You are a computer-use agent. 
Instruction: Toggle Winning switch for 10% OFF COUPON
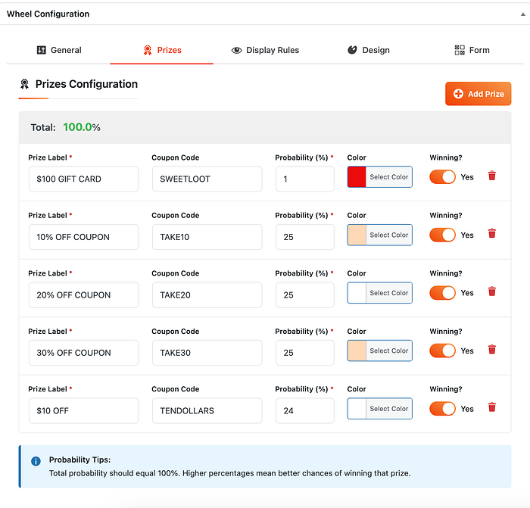coord(442,235)
